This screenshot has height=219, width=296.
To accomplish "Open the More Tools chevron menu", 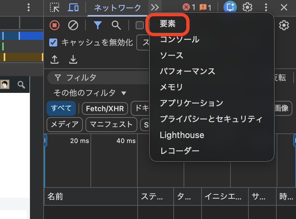I will [154, 7].
